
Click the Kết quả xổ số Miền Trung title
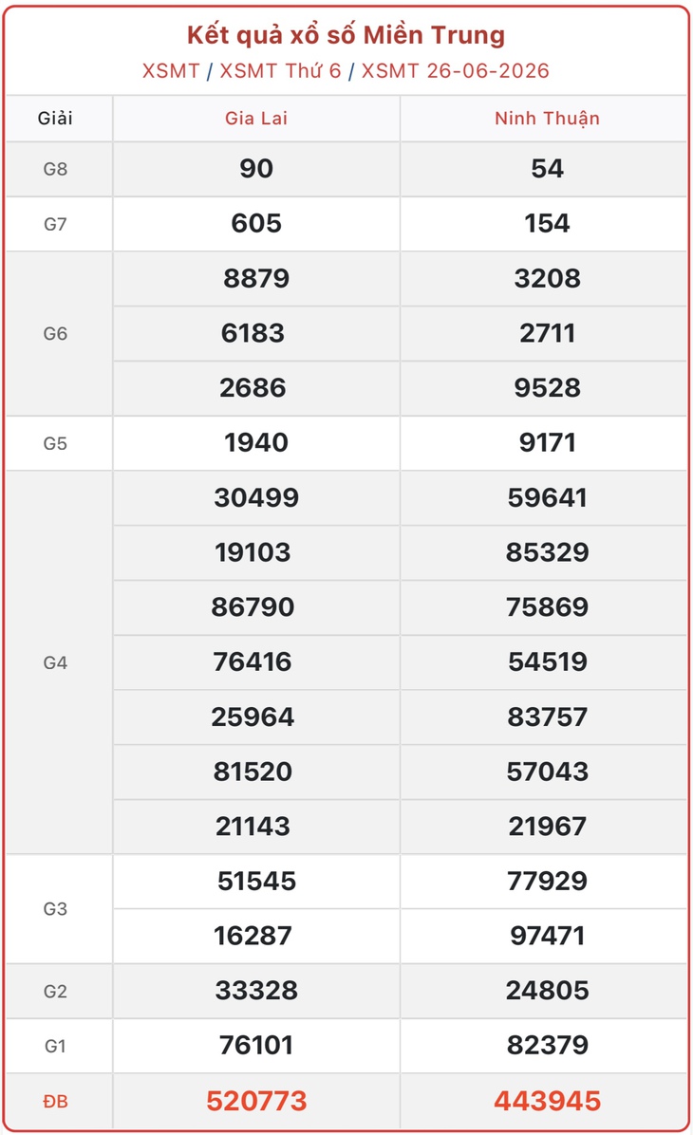[x=346, y=35]
